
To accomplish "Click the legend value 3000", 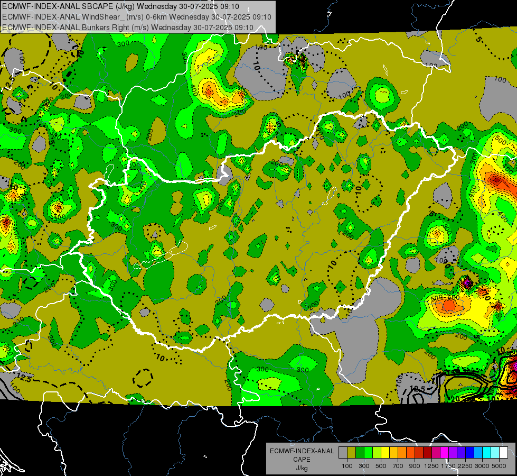I will (482, 466).
